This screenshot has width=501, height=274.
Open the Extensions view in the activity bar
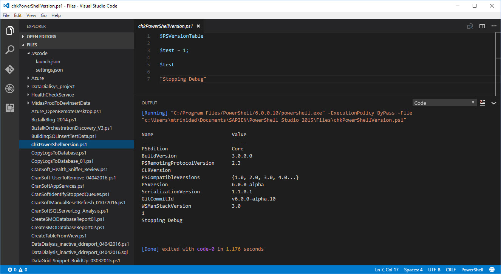pyautogui.click(x=10, y=108)
